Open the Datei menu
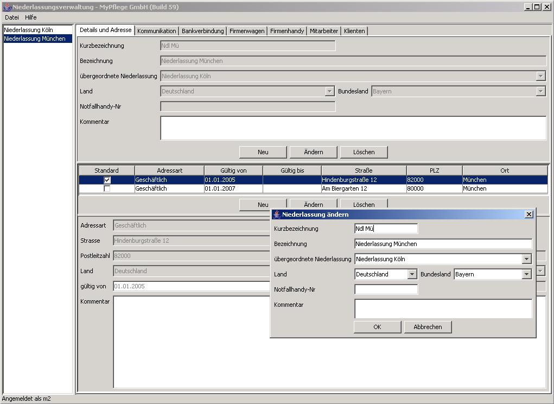This screenshot has height=404, width=554. click(11, 17)
